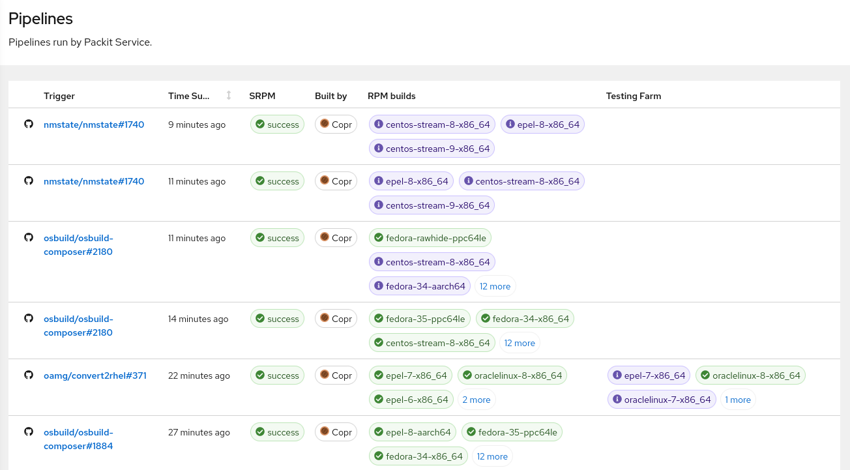Open Testing Farm epel-7-x86_64 result
This screenshot has width=850, height=470.
click(649, 375)
